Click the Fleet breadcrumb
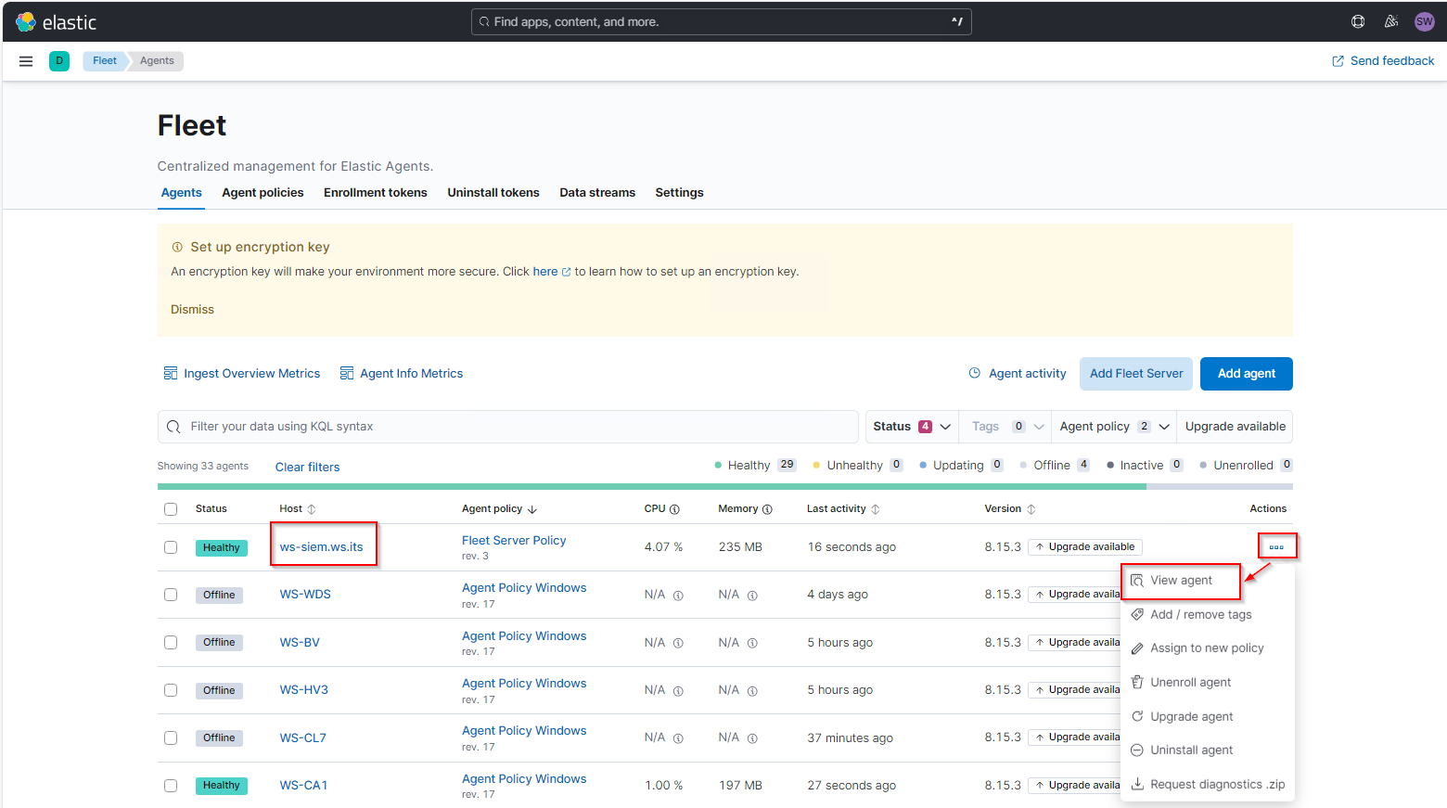This screenshot has height=808, width=1447. [x=104, y=61]
